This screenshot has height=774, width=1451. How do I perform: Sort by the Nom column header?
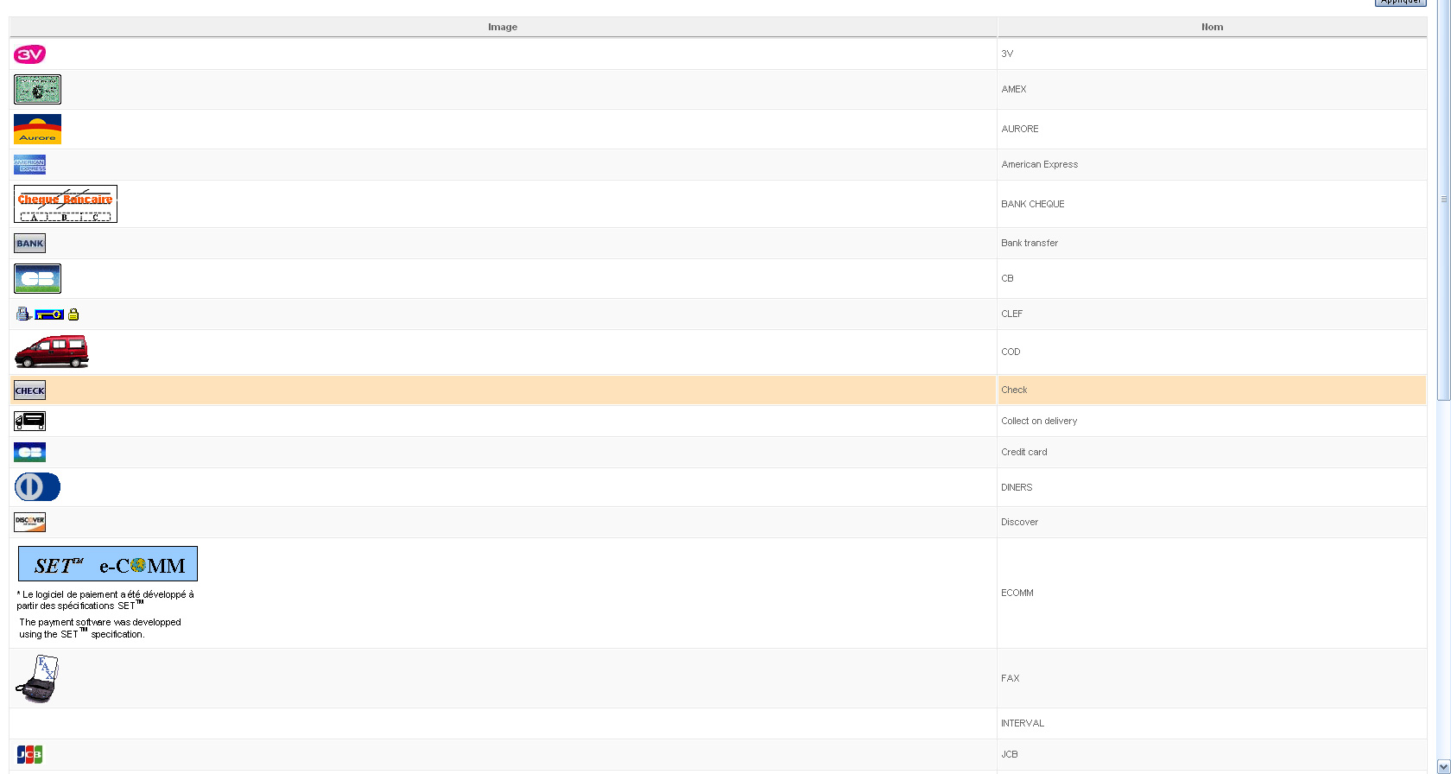point(1212,27)
